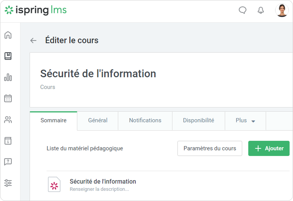The width and height of the screenshot is (293, 201).
Task: Open the Home icon in sidebar
Action: (x=8, y=35)
